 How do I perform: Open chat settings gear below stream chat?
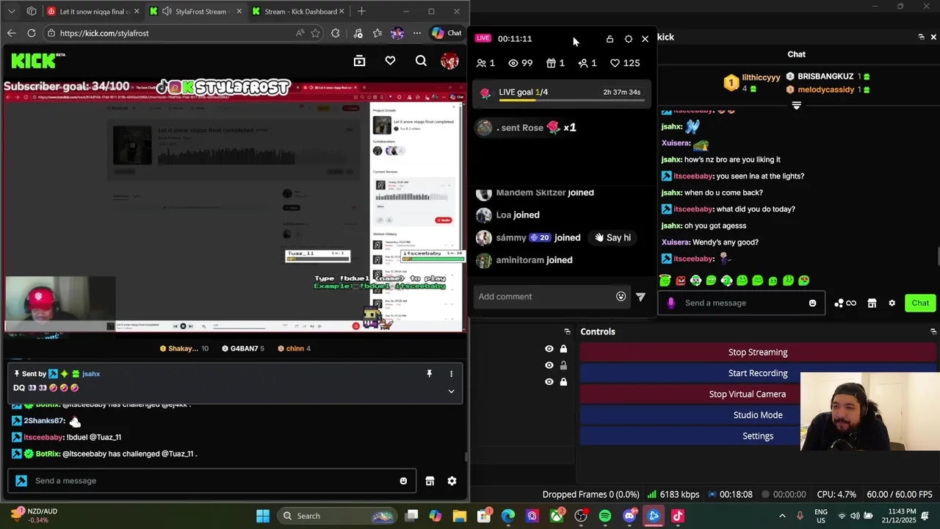tap(452, 481)
